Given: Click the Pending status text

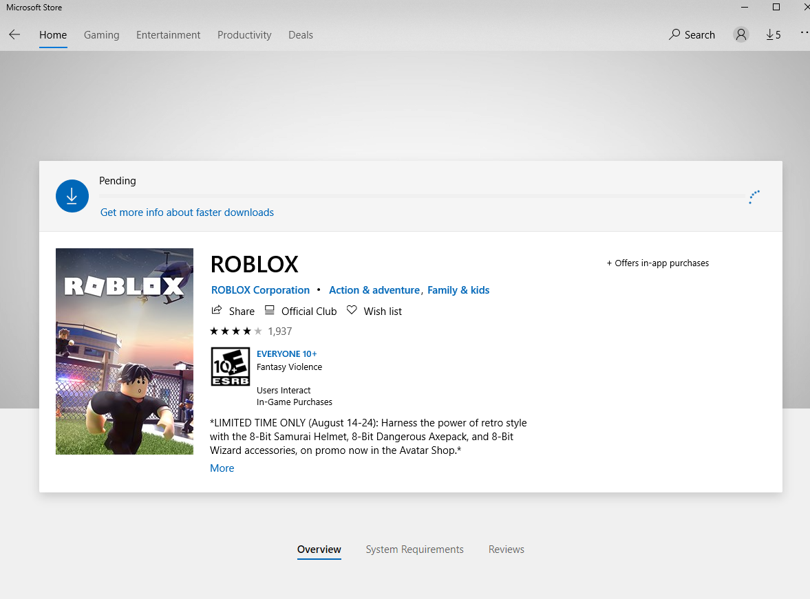Looking at the screenshot, I should (117, 181).
